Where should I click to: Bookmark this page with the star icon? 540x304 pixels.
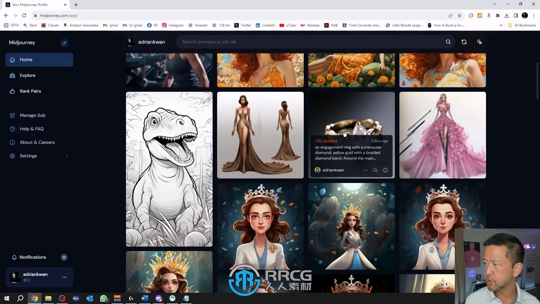459,16
